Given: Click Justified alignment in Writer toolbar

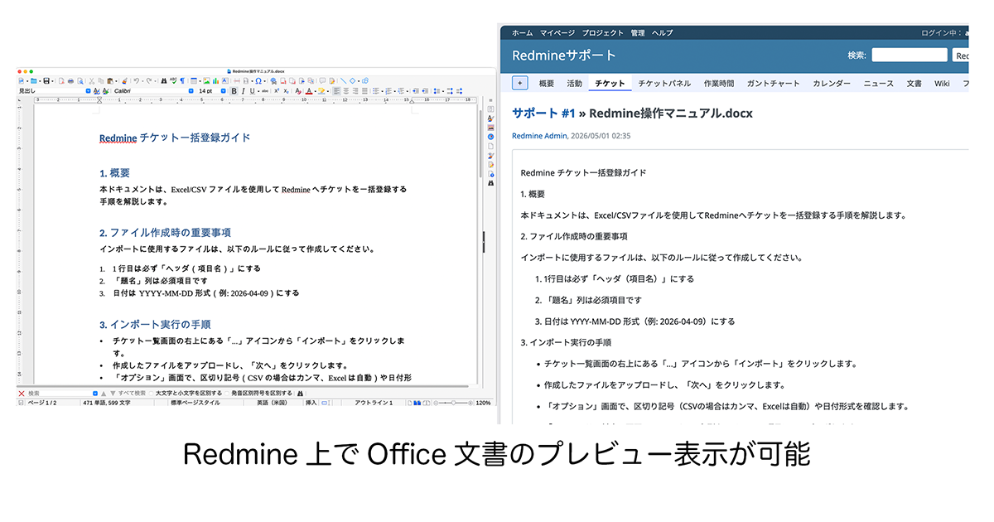Looking at the screenshot, I should tap(365, 91).
